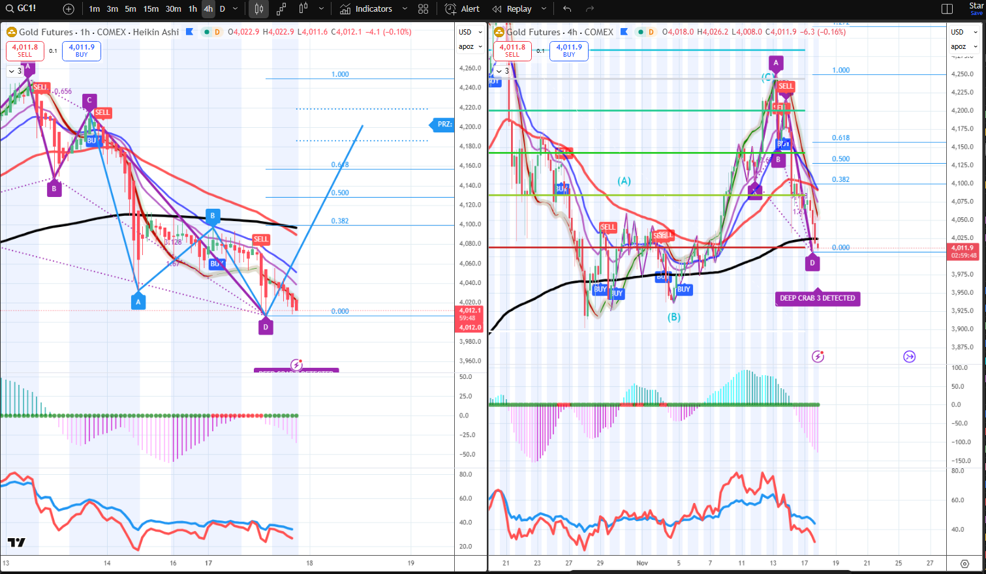Edit 0.1 quantity on 1h chart
The image size is (986, 574).
pos(53,51)
